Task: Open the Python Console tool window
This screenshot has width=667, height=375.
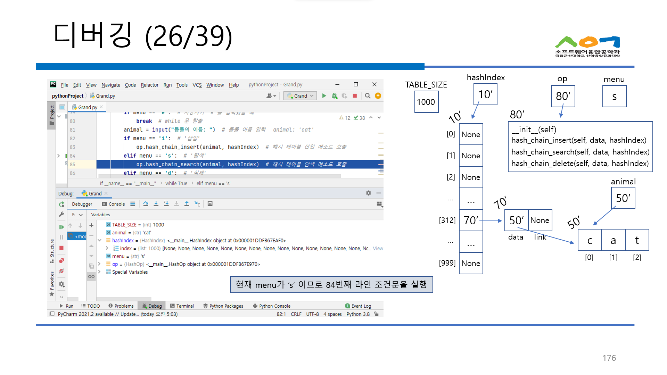Action: coord(272,306)
